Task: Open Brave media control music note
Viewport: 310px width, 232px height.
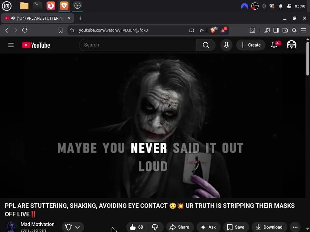Action: tap(267, 30)
